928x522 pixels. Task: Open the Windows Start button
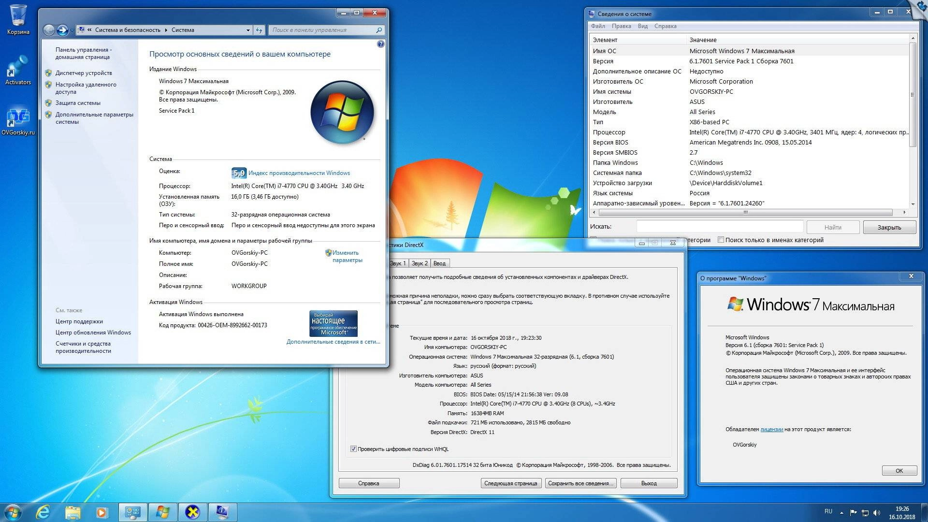click(x=13, y=512)
